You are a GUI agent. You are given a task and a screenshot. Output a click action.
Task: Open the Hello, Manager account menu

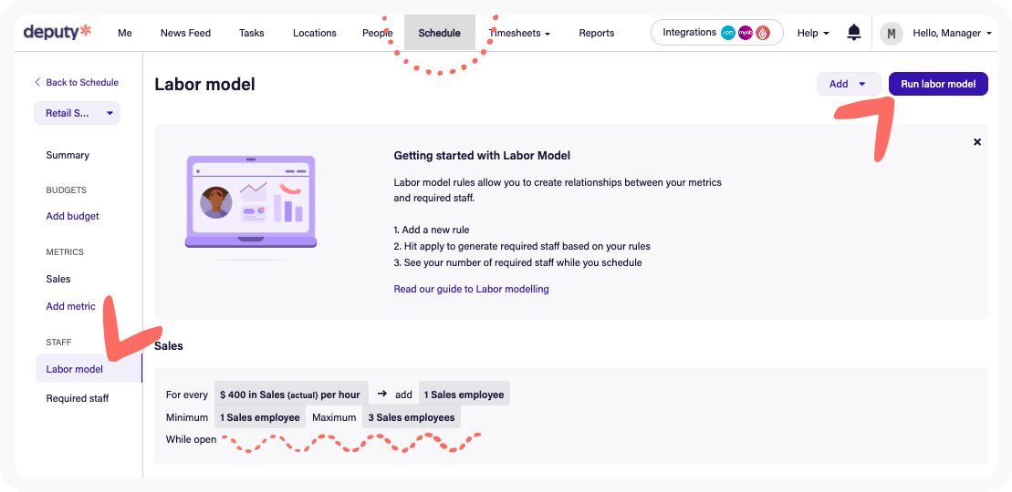pos(952,33)
